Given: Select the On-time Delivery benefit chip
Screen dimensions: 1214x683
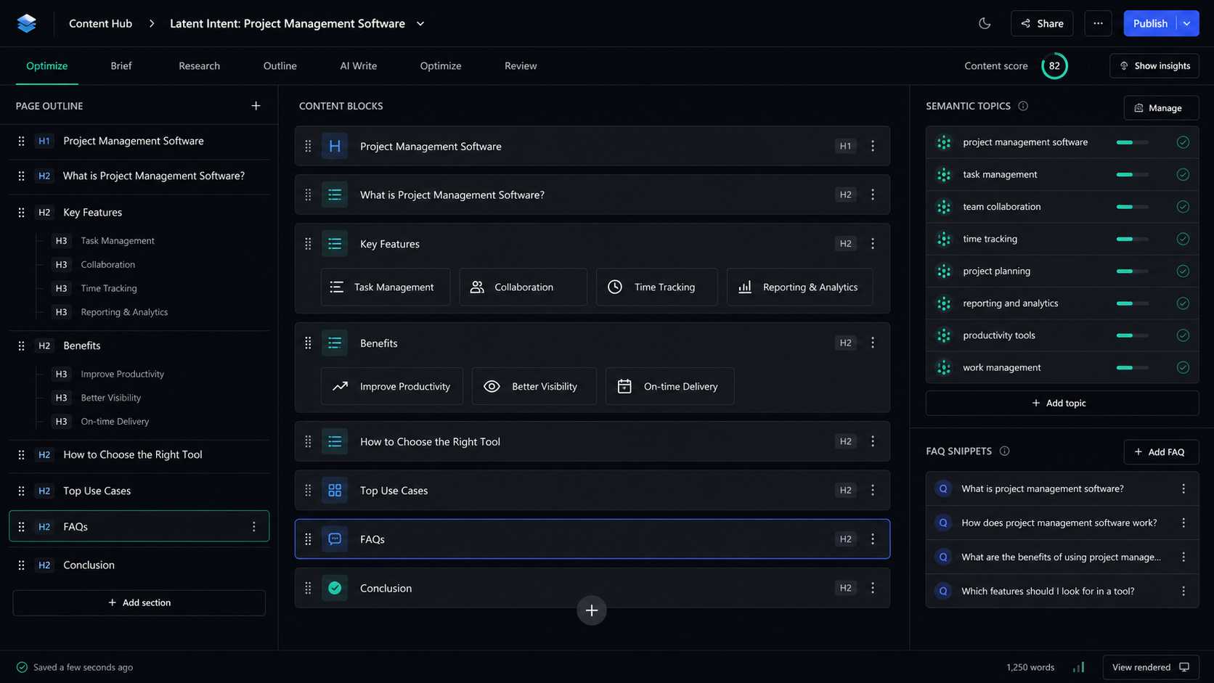Looking at the screenshot, I should coord(669,386).
